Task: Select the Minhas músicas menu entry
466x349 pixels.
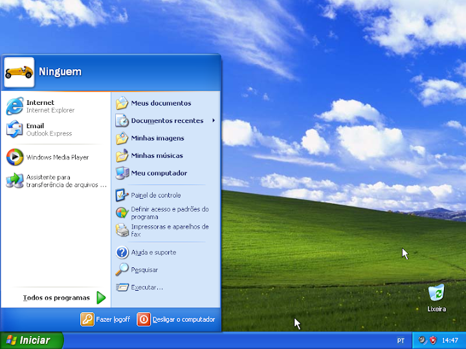Action: [166, 155]
